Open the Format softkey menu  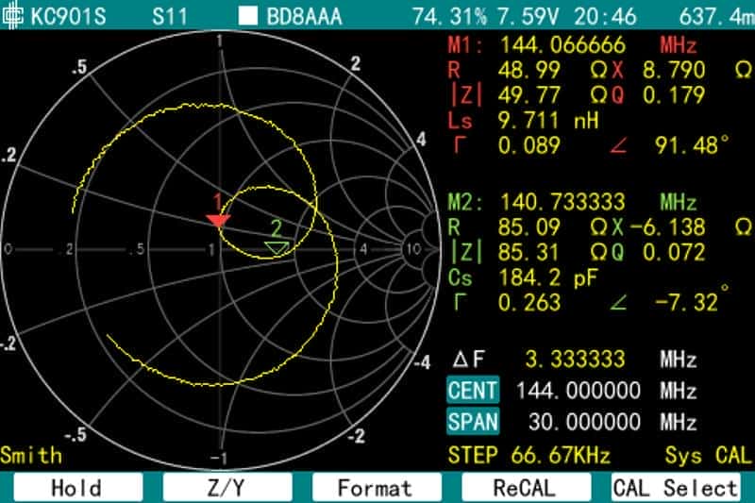click(376, 487)
